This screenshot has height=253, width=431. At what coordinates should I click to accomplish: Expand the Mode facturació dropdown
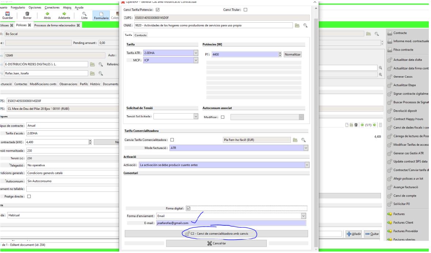pyautogui.click(x=307, y=148)
